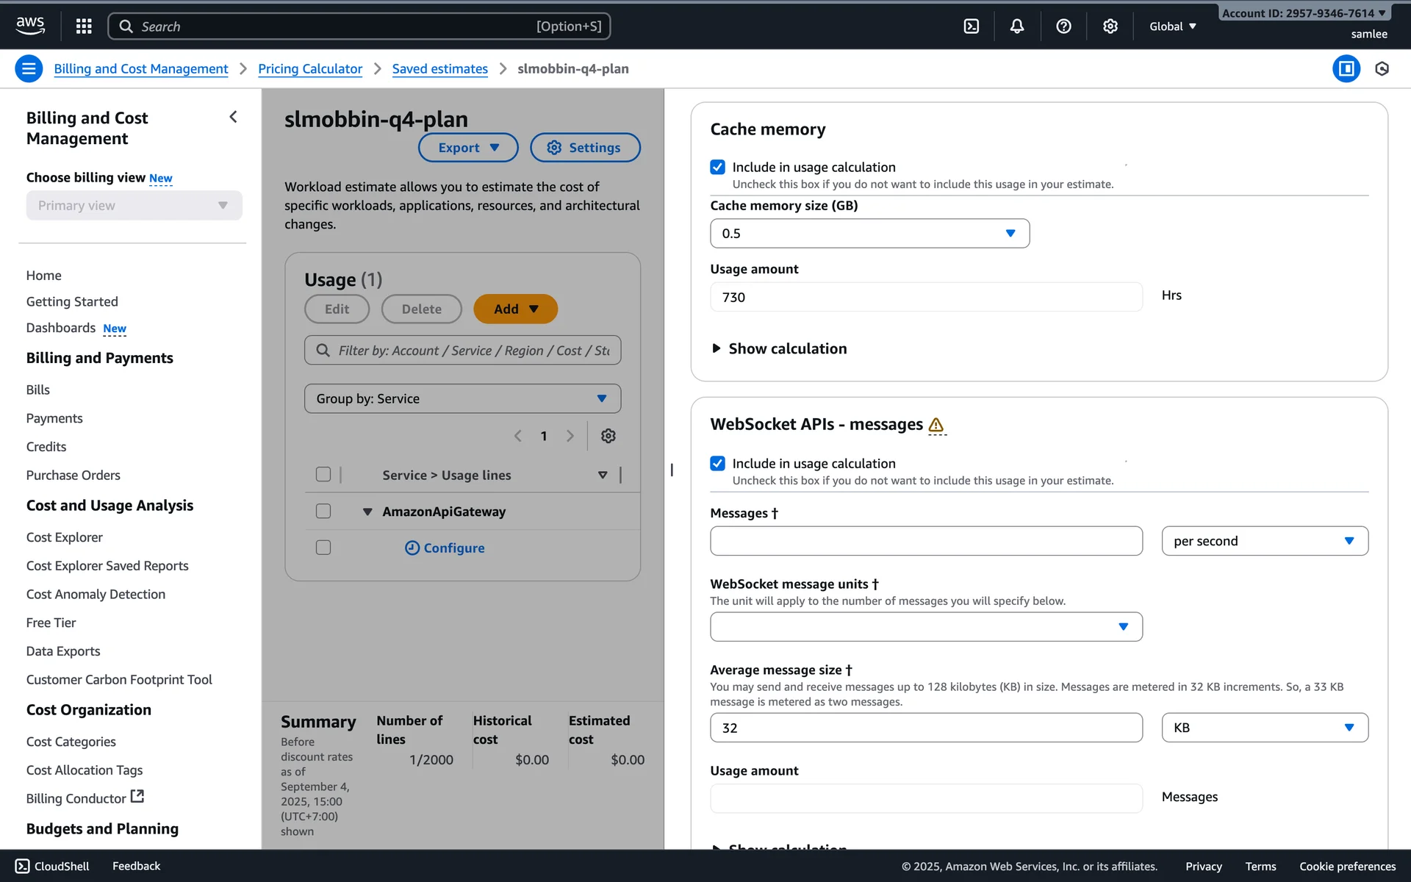Screen dimensions: 1411x882
Task: Open the notifications bell
Action: click(x=1017, y=26)
